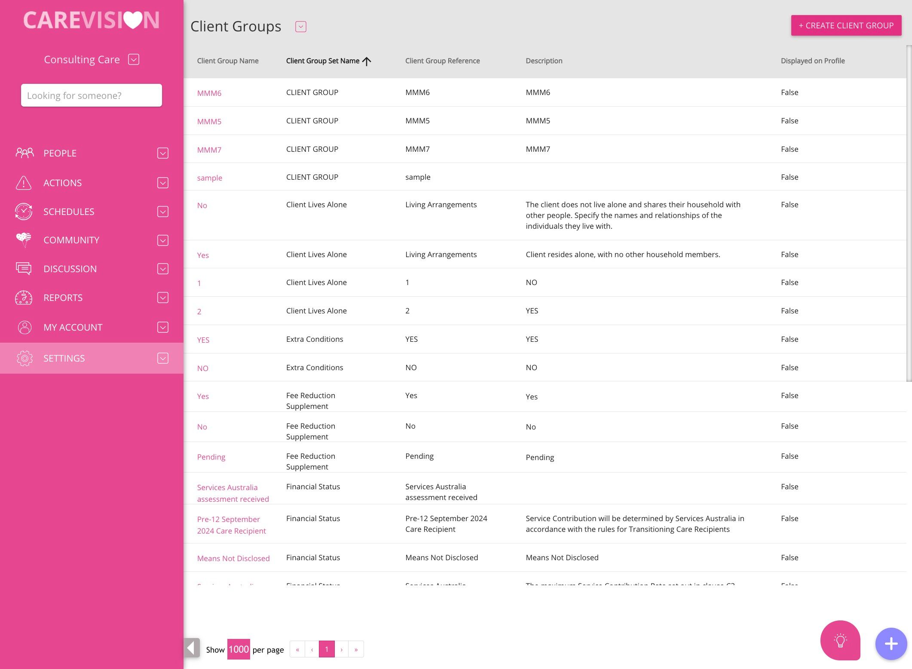The width and height of the screenshot is (912, 669).
Task: Click the Reports gauge icon
Action: pyautogui.click(x=24, y=298)
